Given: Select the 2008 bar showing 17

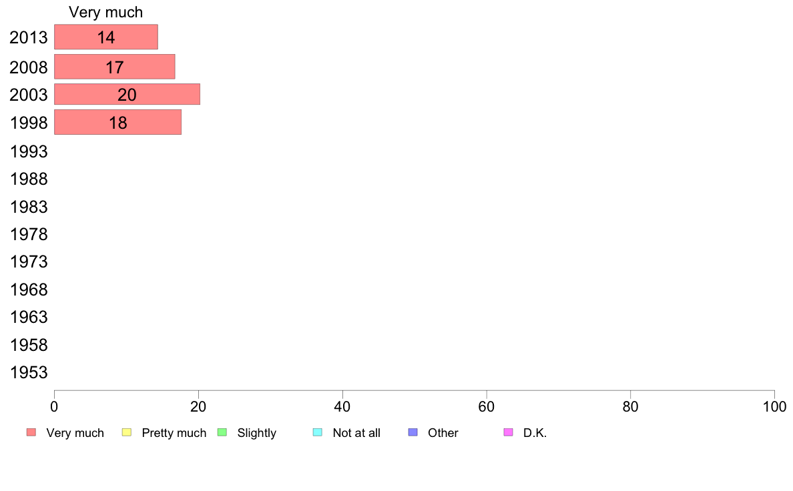Looking at the screenshot, I should [115, 67].
